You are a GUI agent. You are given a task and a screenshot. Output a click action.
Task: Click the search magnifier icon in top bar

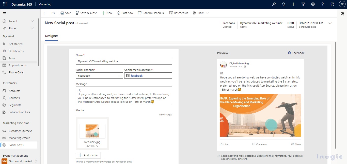coord(274,4)
